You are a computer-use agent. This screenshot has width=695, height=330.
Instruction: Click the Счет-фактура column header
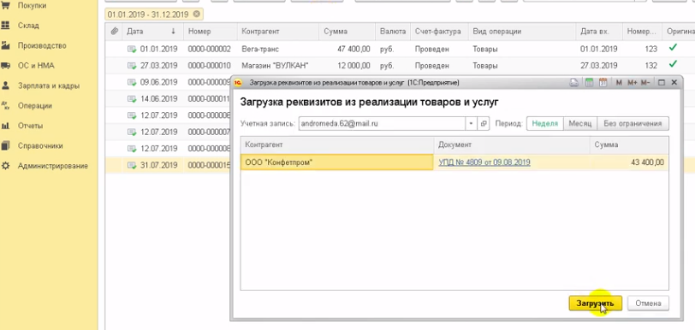tap(438, 32)
